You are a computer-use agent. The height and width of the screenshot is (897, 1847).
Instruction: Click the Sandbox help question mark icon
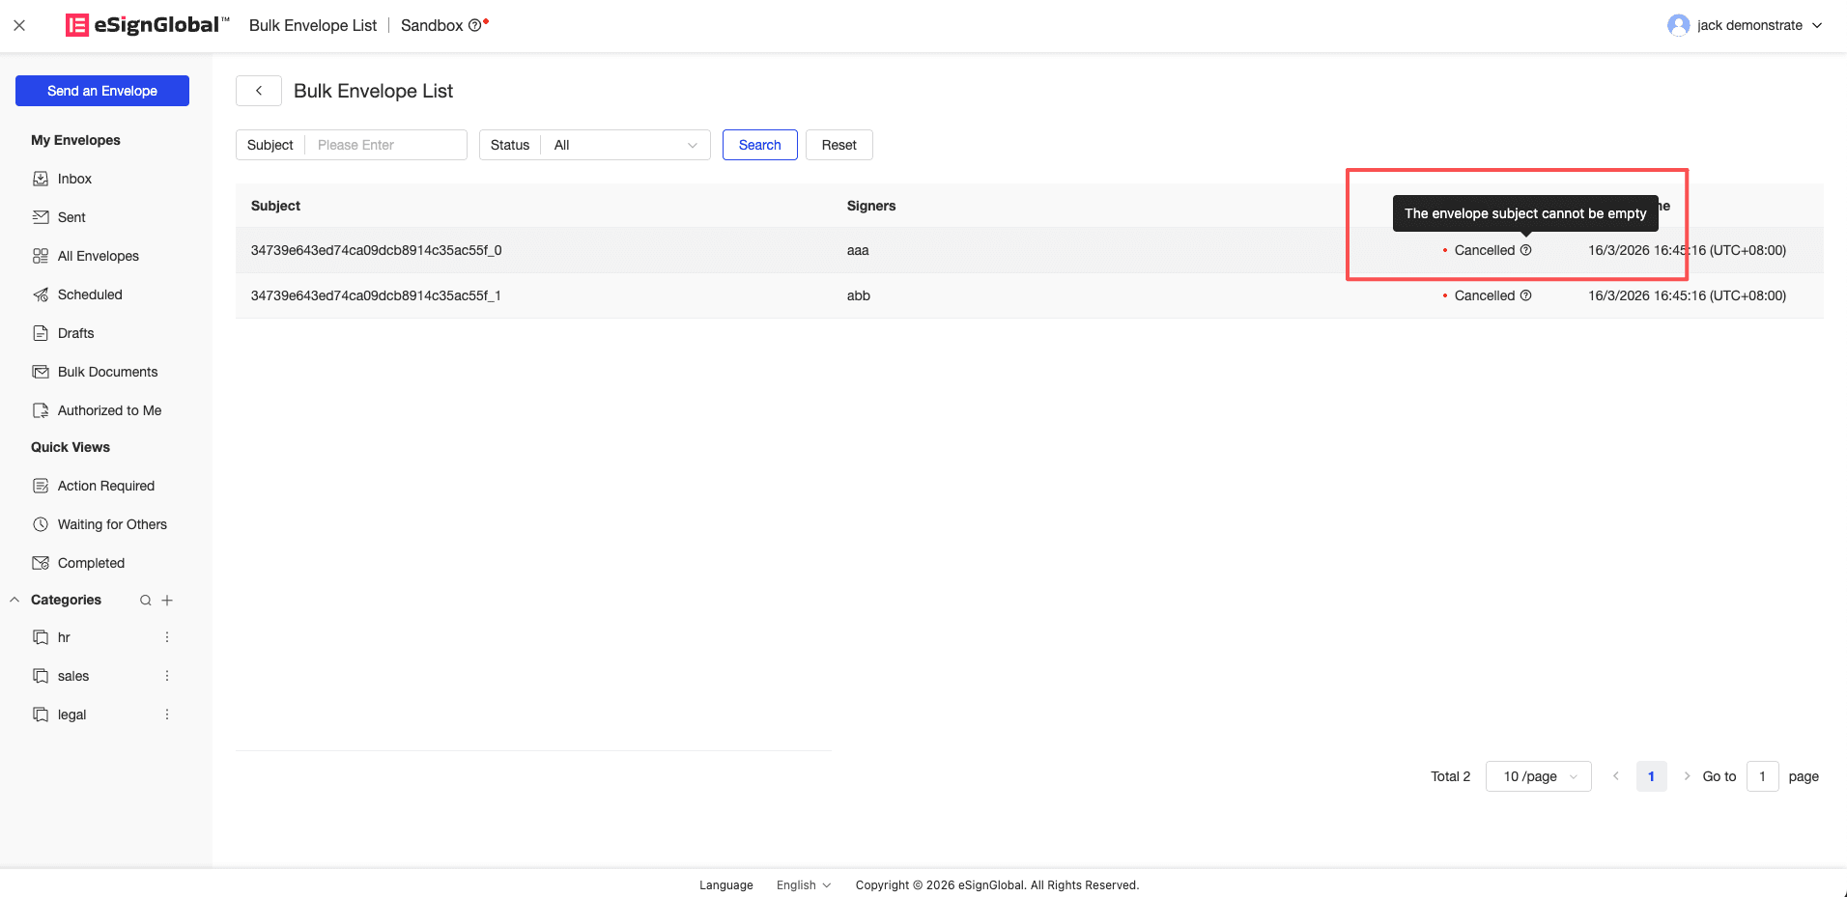tap(474, 26)
